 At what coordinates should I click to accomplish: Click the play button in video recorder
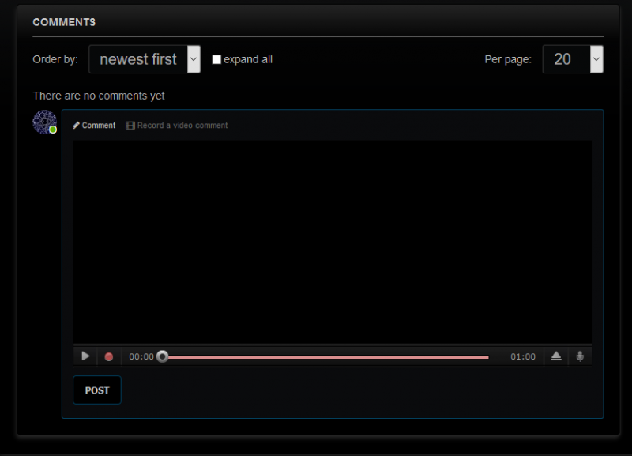point(85,356)
